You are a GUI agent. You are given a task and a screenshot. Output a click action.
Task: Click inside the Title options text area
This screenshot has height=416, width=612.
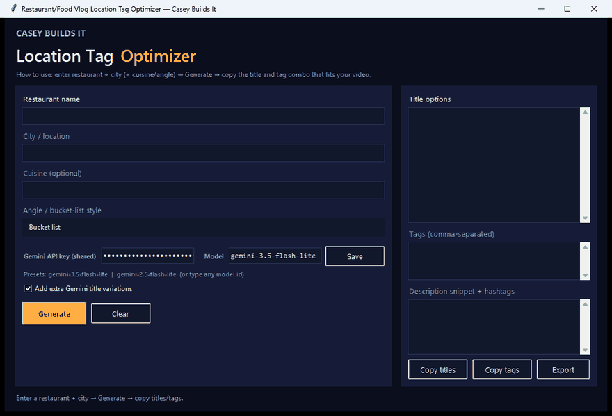[494, 165]
